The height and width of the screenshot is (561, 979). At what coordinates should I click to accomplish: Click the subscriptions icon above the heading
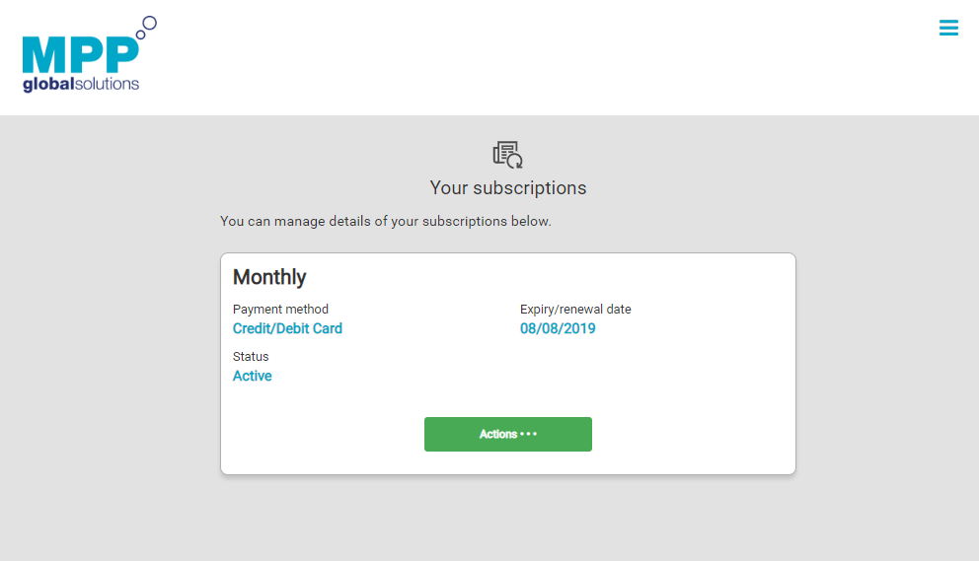507,155
